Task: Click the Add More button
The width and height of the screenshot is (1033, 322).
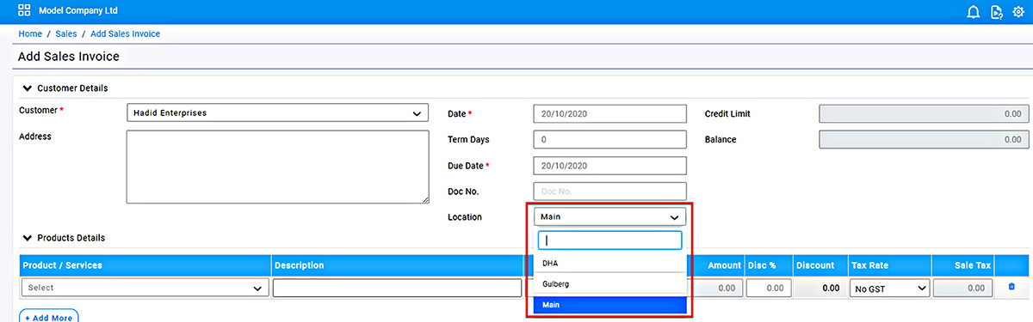Action: tap(48, 317)
